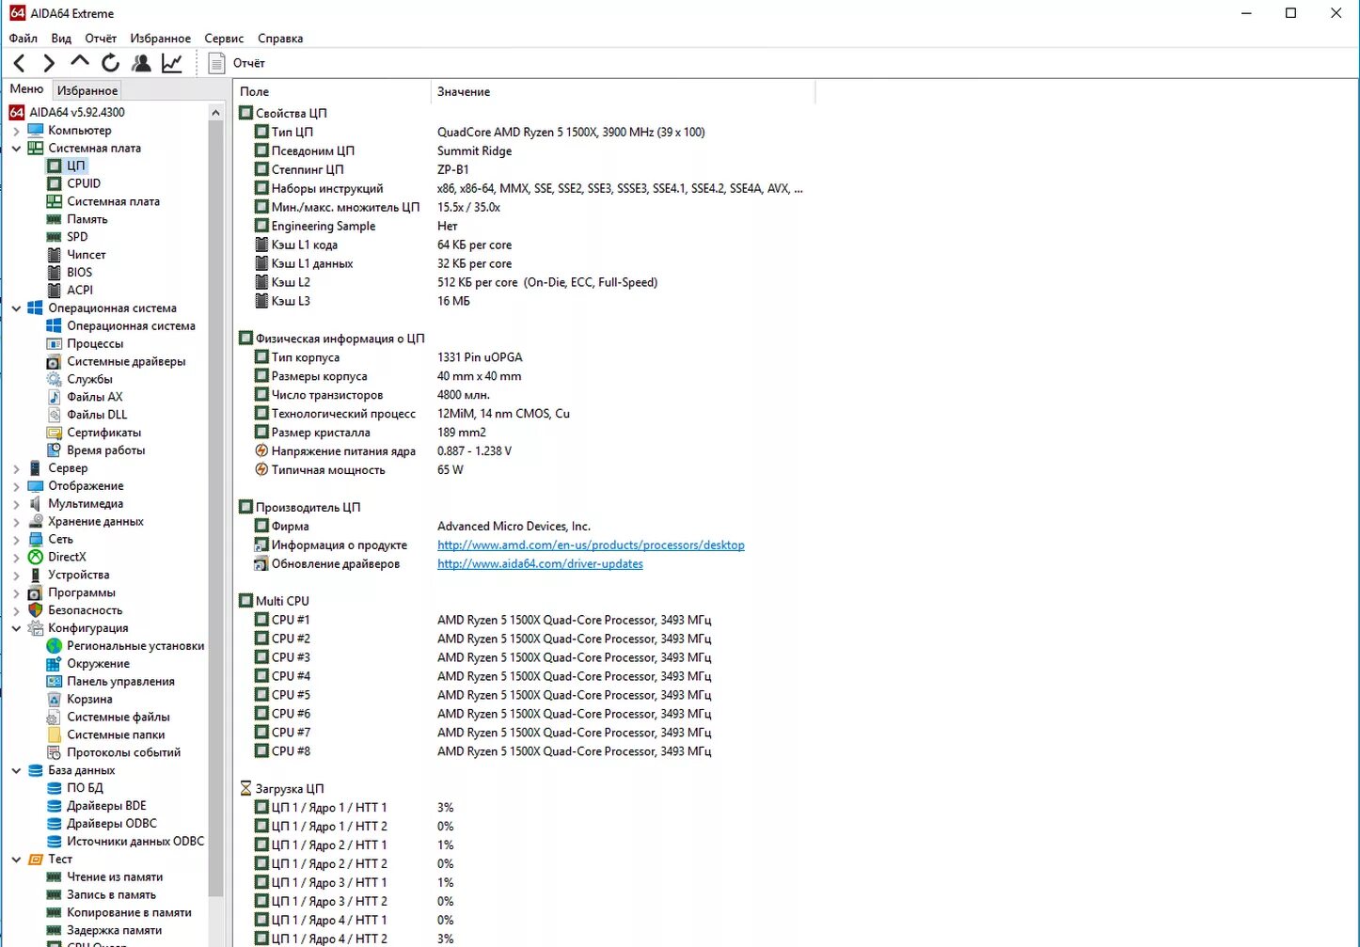Select Процессы icon item
The width and height of the screenshot is (1360, 947).
point(54,343)
